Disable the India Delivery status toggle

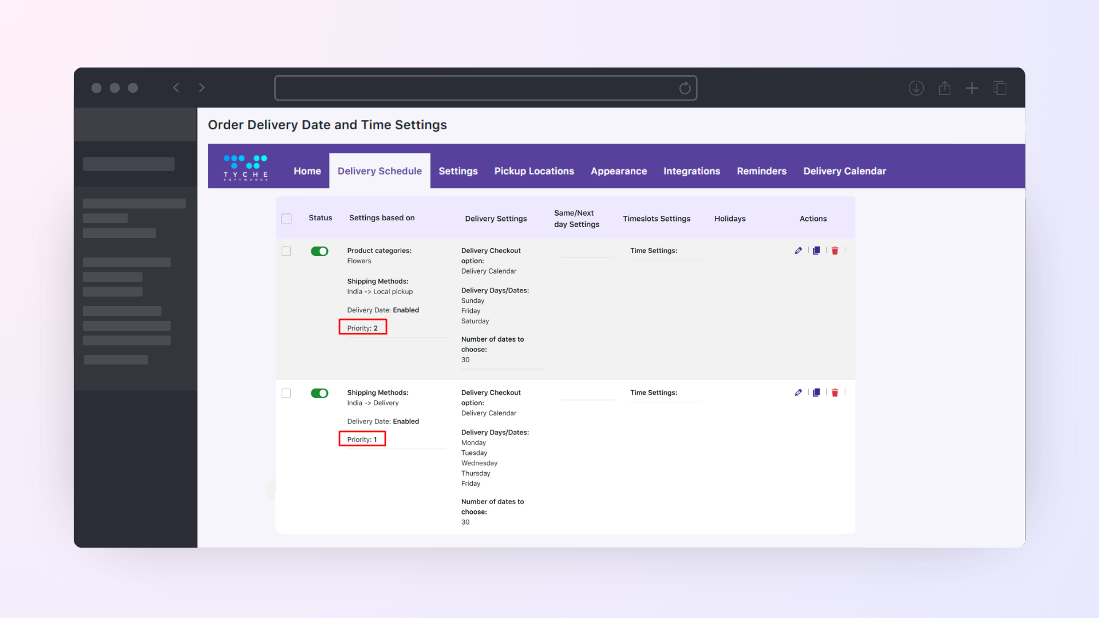(319, 393)
